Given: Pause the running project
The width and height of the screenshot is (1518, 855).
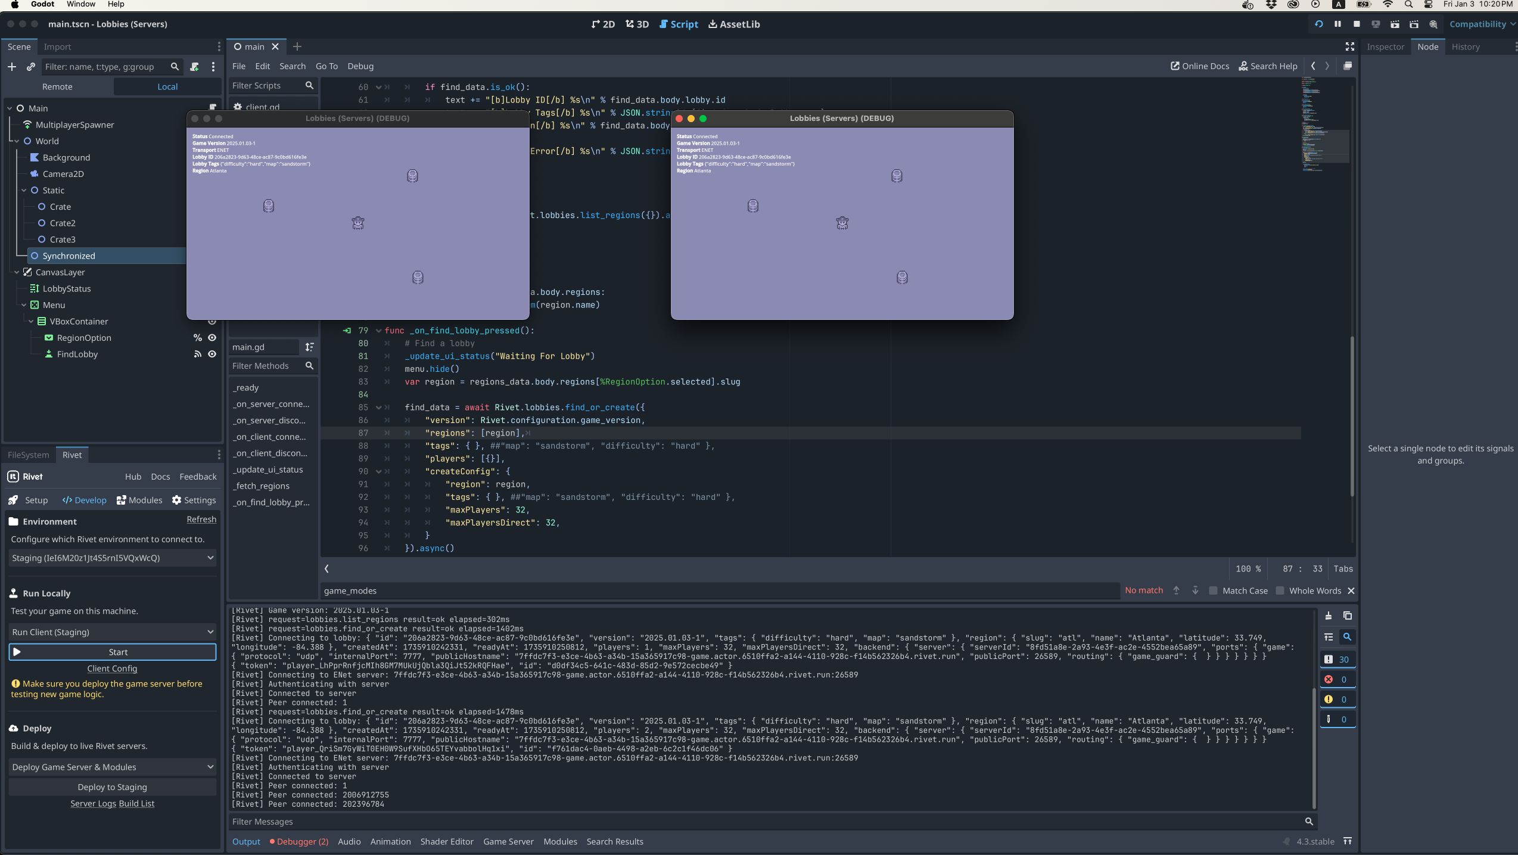Looking at the screenshot, I should point(1337,24).
